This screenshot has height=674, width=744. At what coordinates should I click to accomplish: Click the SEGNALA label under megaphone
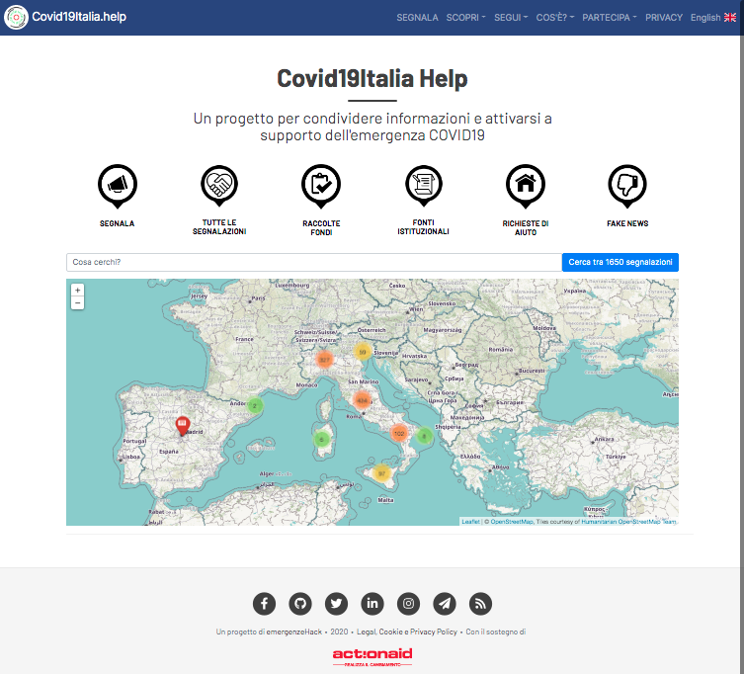coord(118,223)
